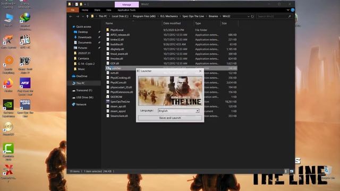The height and width of the screenshot is (191, 340).
Task: Go up one folder with the up arrow
Action: click(x=87, y=16)
